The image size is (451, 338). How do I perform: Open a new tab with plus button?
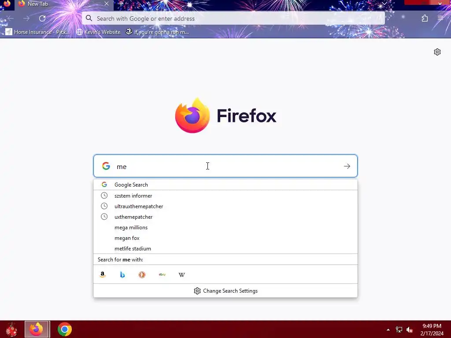[x=121, y=4]
